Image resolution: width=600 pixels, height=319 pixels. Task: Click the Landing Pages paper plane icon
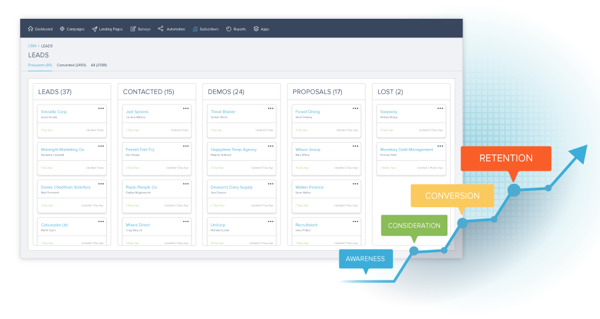pos(94,29)
